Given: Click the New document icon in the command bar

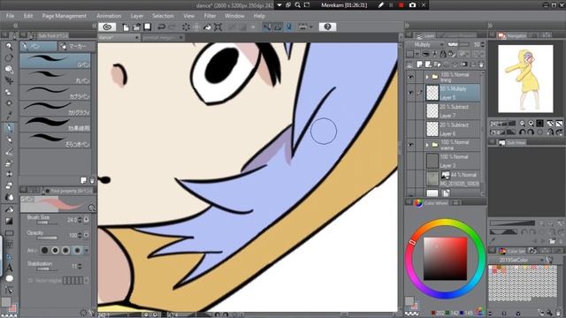Looking at the screenshot, I should click(x=126, y=27).
